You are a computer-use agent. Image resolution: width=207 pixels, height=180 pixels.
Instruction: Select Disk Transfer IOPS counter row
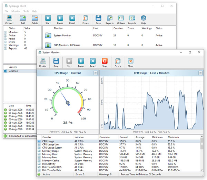119,167
